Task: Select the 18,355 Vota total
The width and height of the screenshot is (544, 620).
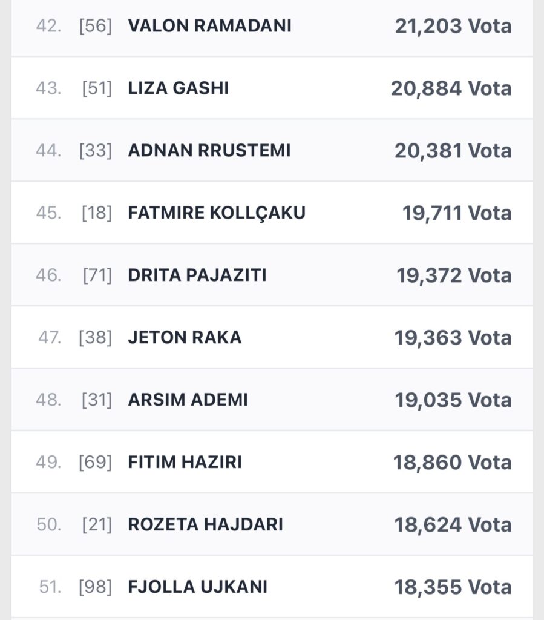Action: pyautogui.click(x=453, y=587)
